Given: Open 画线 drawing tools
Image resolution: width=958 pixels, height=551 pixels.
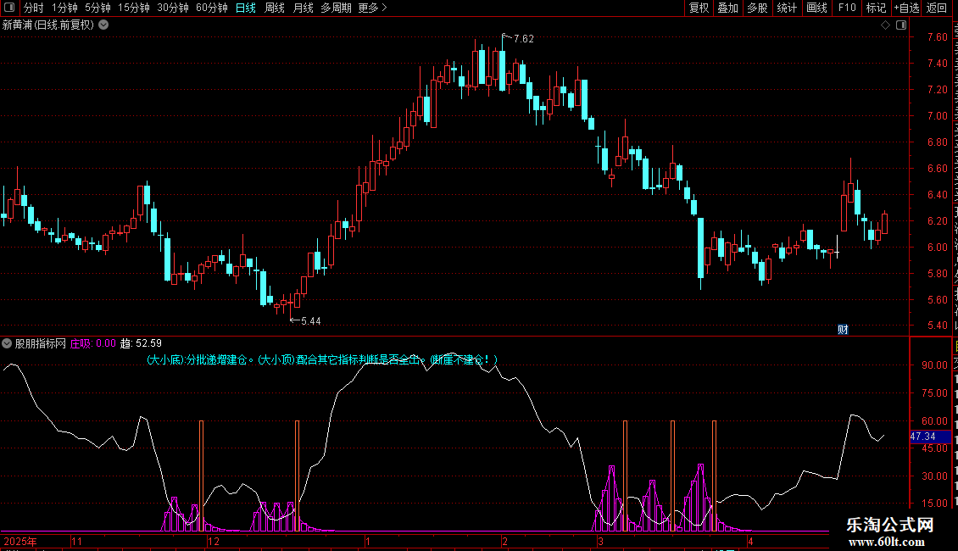Looking at the screenshot, I should coord(817,8).
